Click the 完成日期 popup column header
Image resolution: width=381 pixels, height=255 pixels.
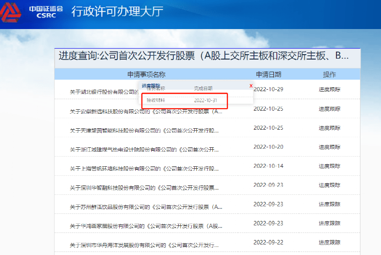point(203,89)
